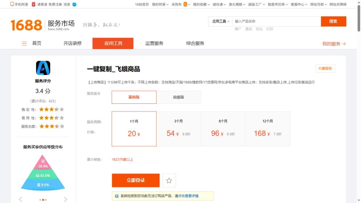The width and height of the screenshot is (361, 203).
Task: Open the 运营服务 tab
Action: 154,43
